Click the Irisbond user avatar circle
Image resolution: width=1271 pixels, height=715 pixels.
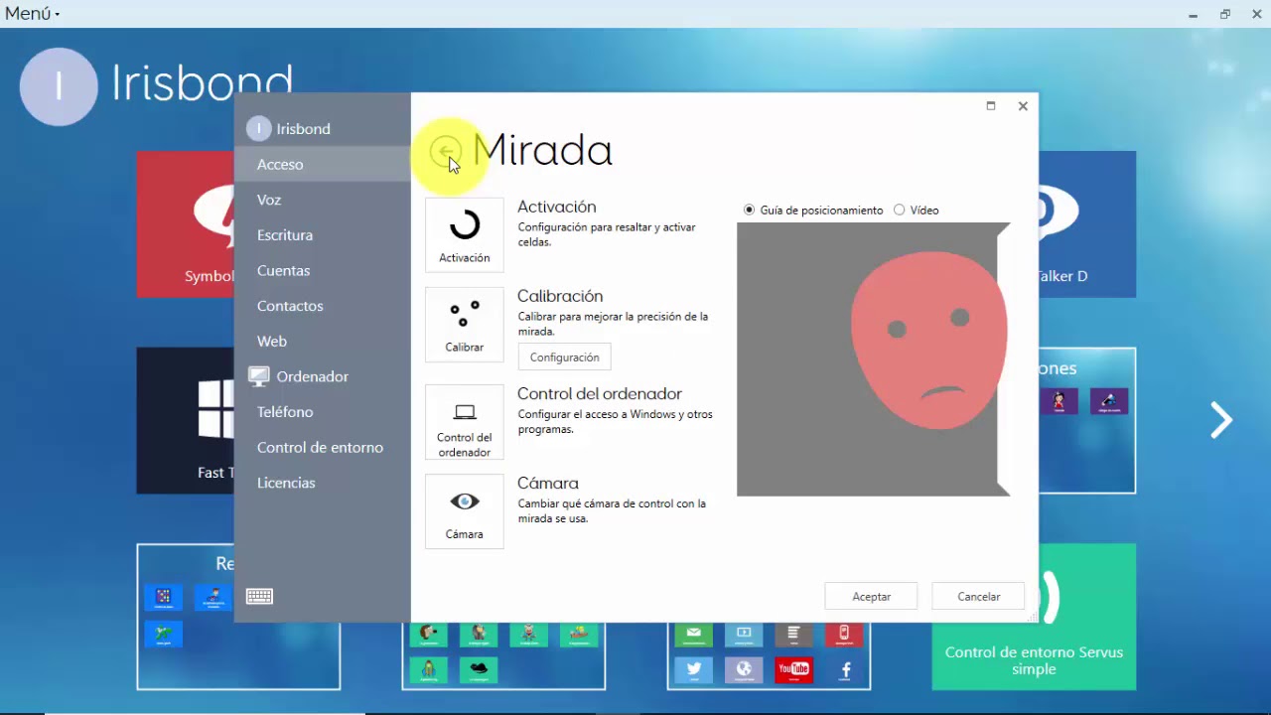(x=59, y=86)
